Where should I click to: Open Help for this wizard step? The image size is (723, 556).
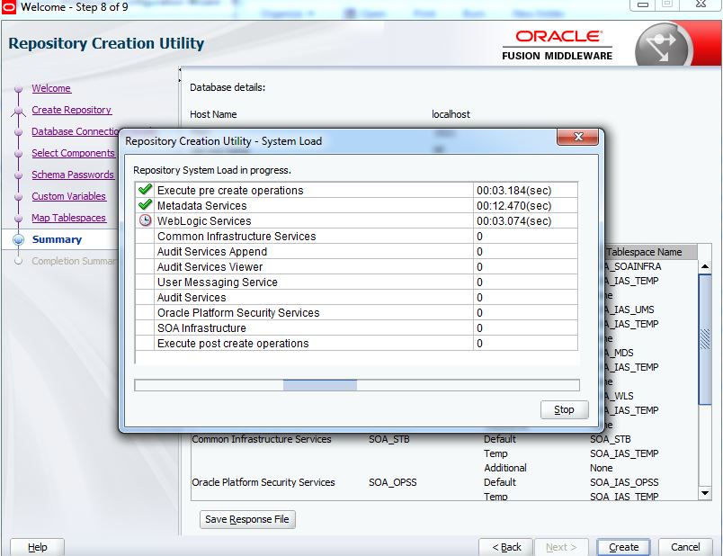(x=36, y=546)
